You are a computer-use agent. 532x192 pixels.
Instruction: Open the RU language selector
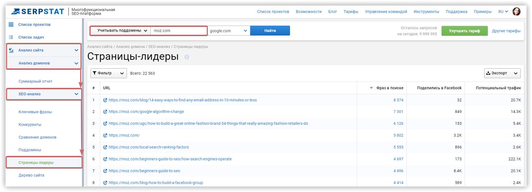[503, 12]
